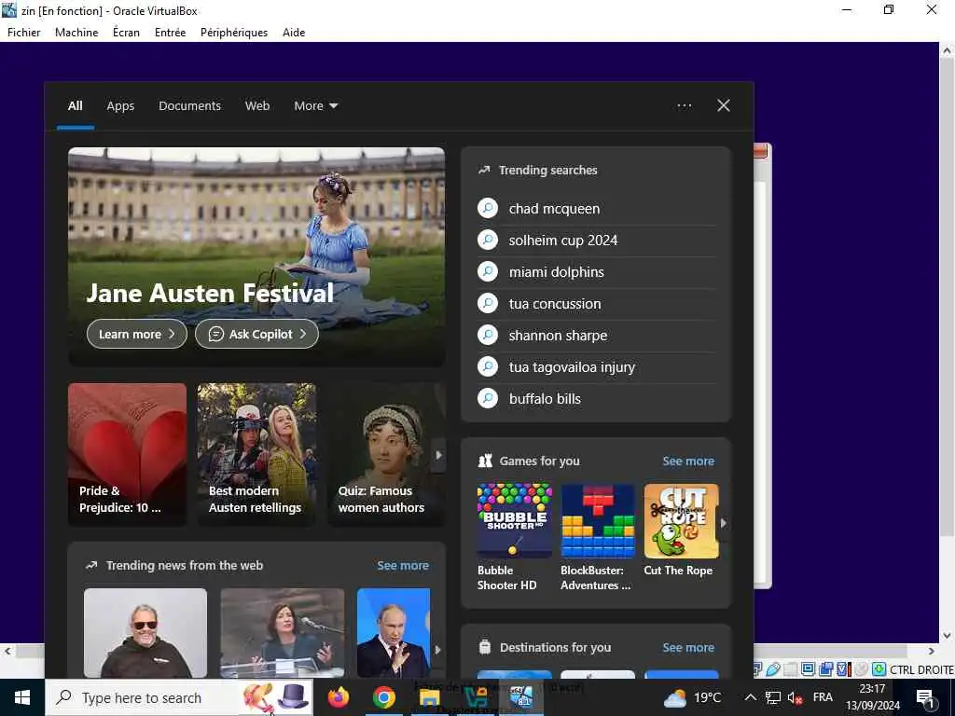Image resolution: width=955 pixels, height=716 pixels.
Task: Click Learn more about Jane Austen Festival
Action: point(137,335)
